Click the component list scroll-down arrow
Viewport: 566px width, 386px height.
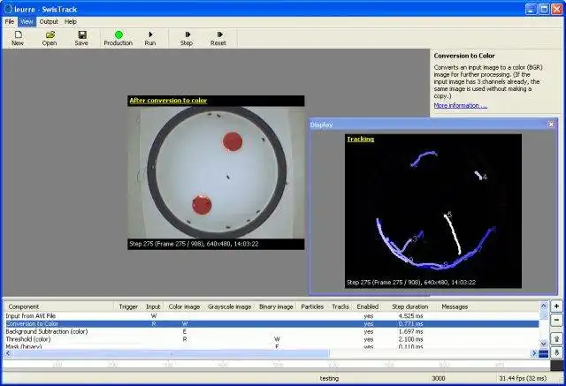(x=544, y=344)
